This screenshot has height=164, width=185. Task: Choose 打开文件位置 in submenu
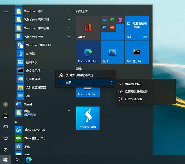pos(145,99)
